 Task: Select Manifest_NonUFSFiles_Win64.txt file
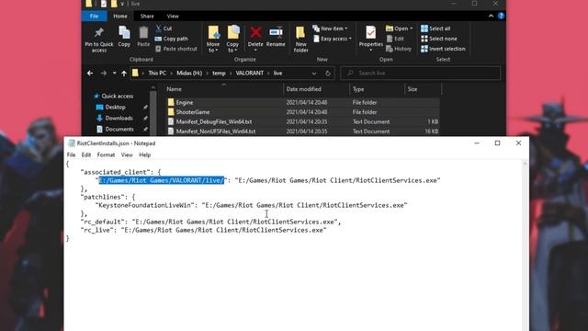tap(216, 131)
